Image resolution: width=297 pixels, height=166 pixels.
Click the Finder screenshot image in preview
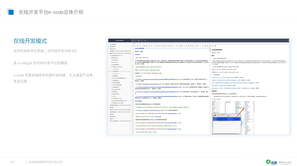click(x=232, y=117)
